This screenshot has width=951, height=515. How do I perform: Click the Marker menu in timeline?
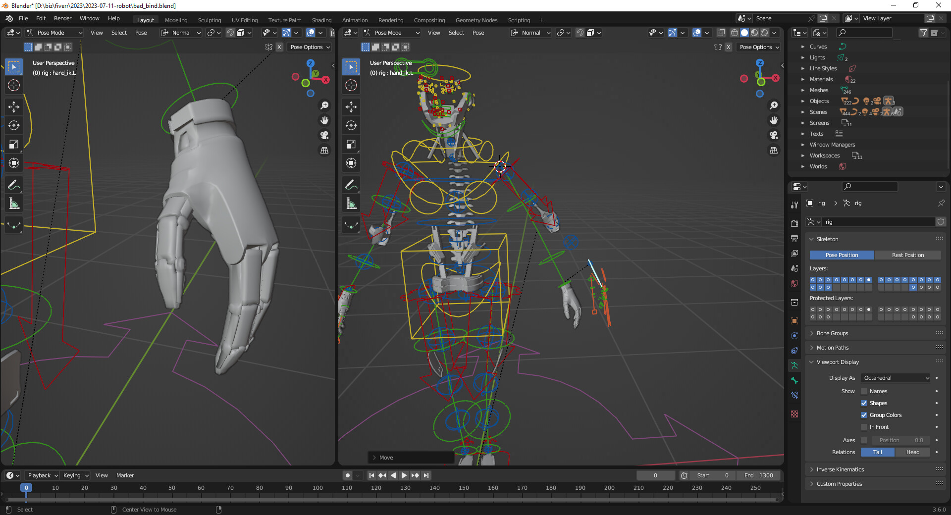[125, 475]
